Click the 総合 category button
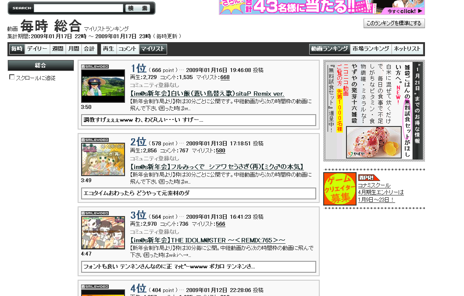Image resolution: width=464 pixels, height=296 pixels. coord(40,65)
